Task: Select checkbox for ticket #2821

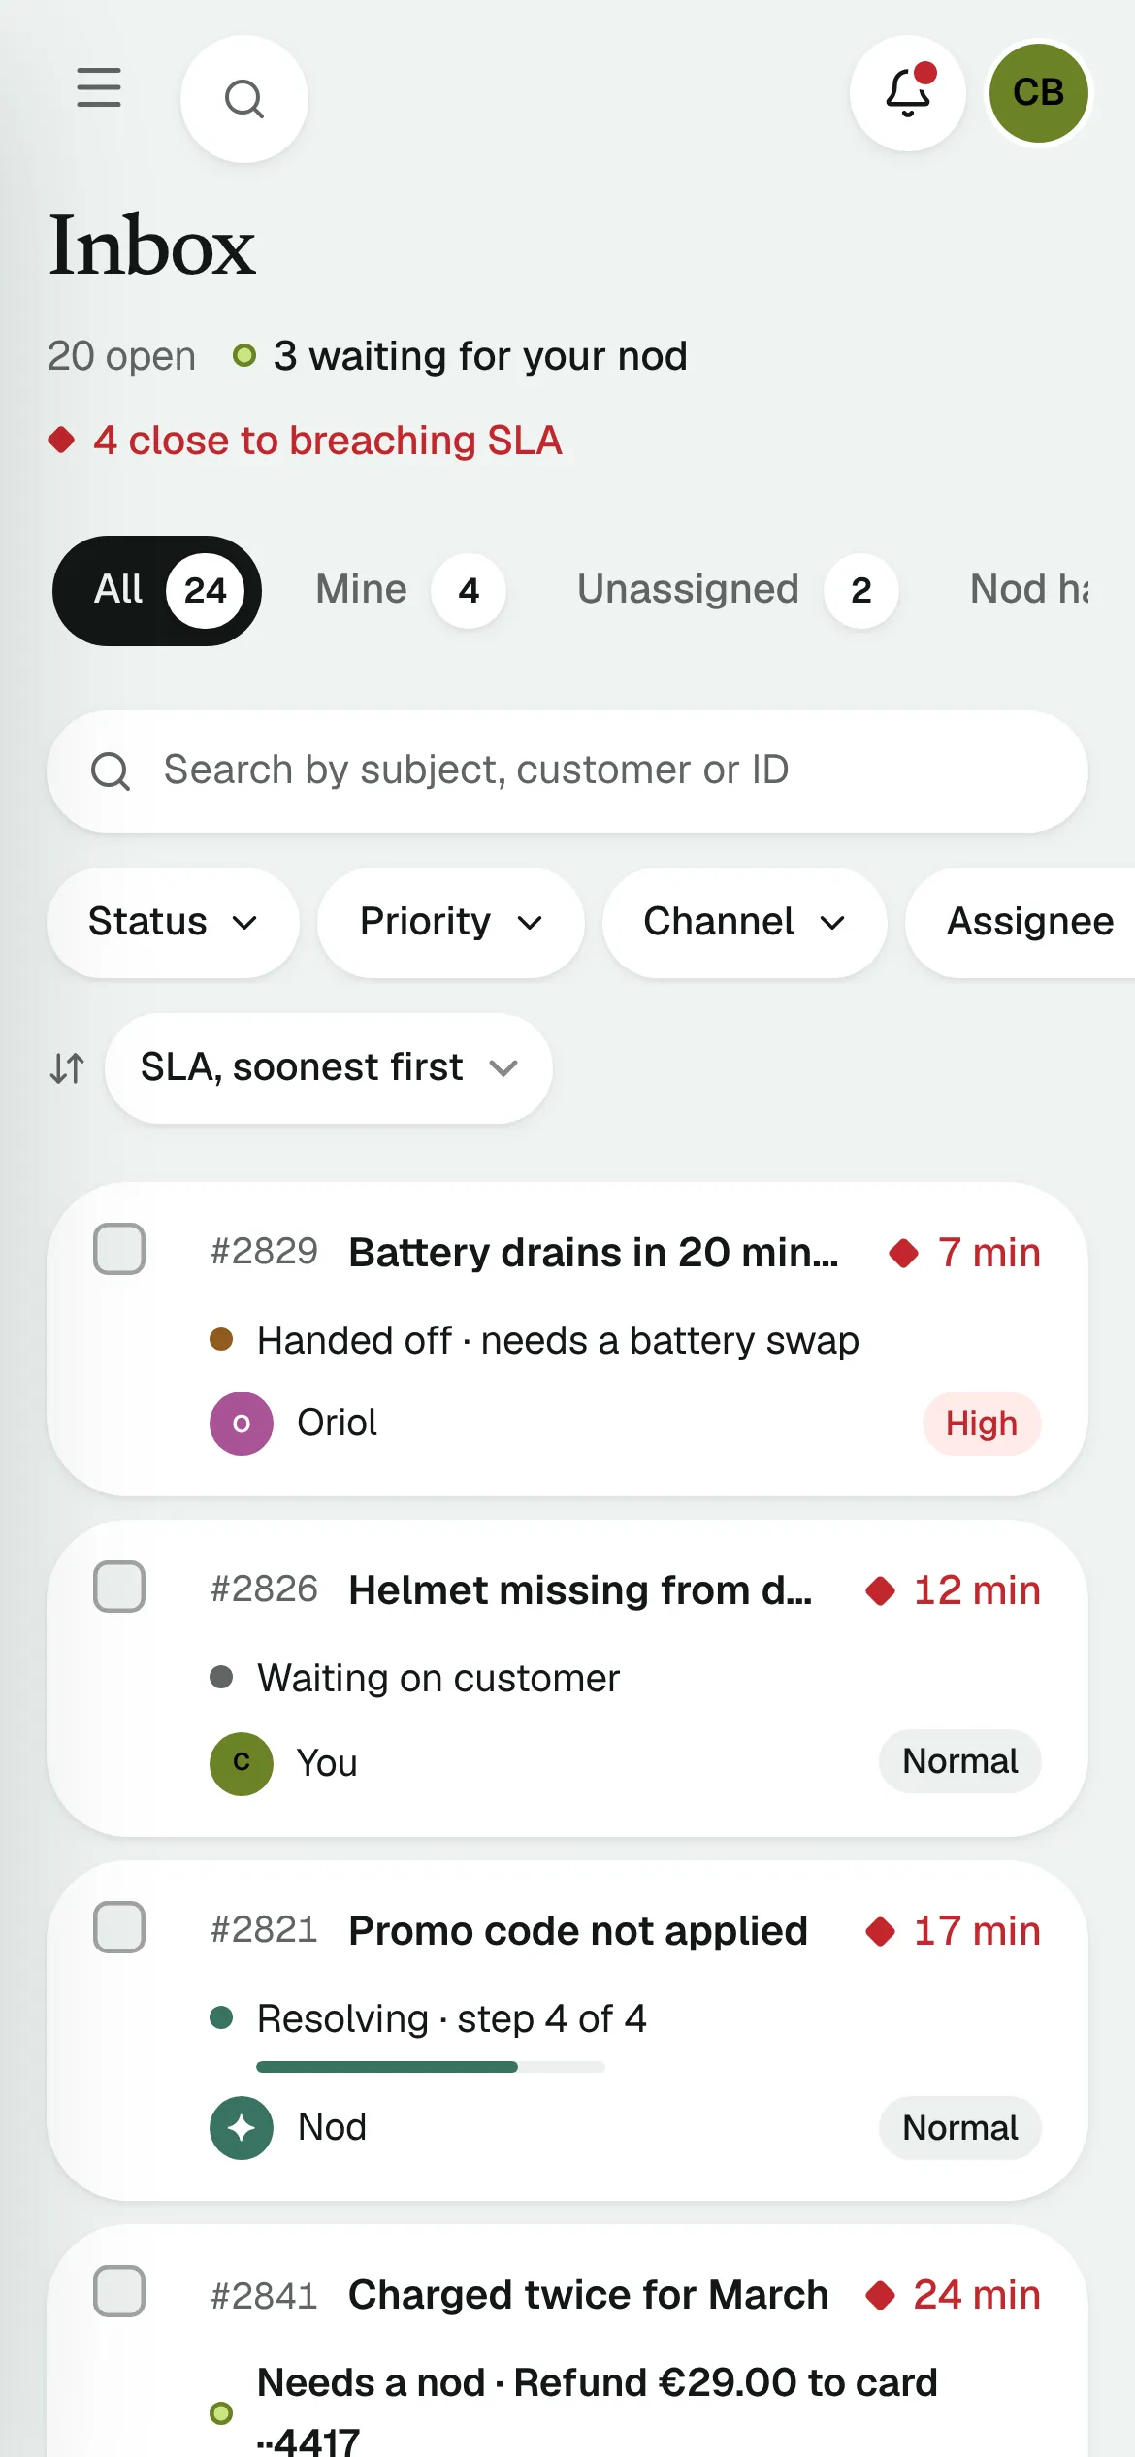Action: coord(119,1926)
